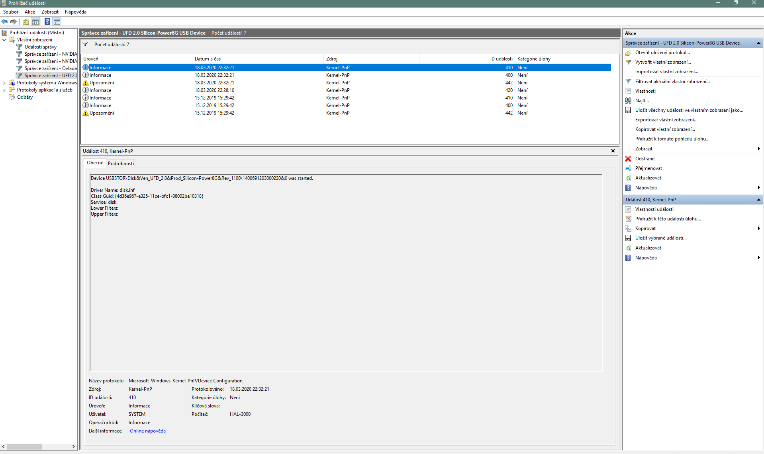
Task: Select the Upozornění event from 18.03.2020
Action: (102, 83)
